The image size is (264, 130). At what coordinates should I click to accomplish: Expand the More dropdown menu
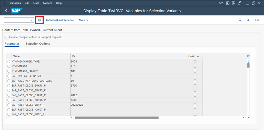pyautogui.click(x=84, y=20)
